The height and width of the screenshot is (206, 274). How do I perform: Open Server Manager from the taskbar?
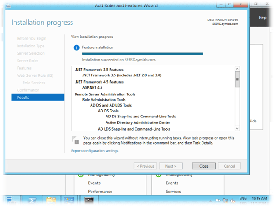tap(69, 199)
